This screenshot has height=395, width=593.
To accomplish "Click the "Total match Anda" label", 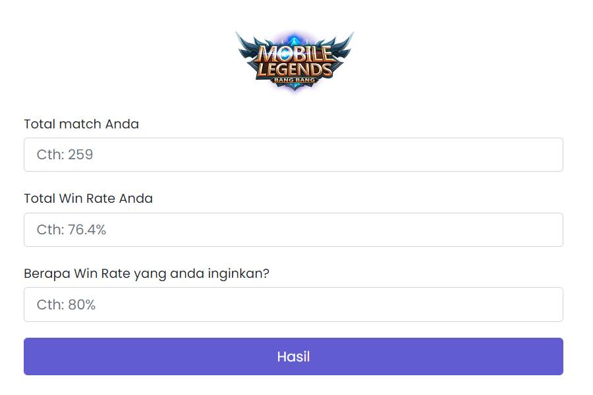I will [x=81, y=124].
